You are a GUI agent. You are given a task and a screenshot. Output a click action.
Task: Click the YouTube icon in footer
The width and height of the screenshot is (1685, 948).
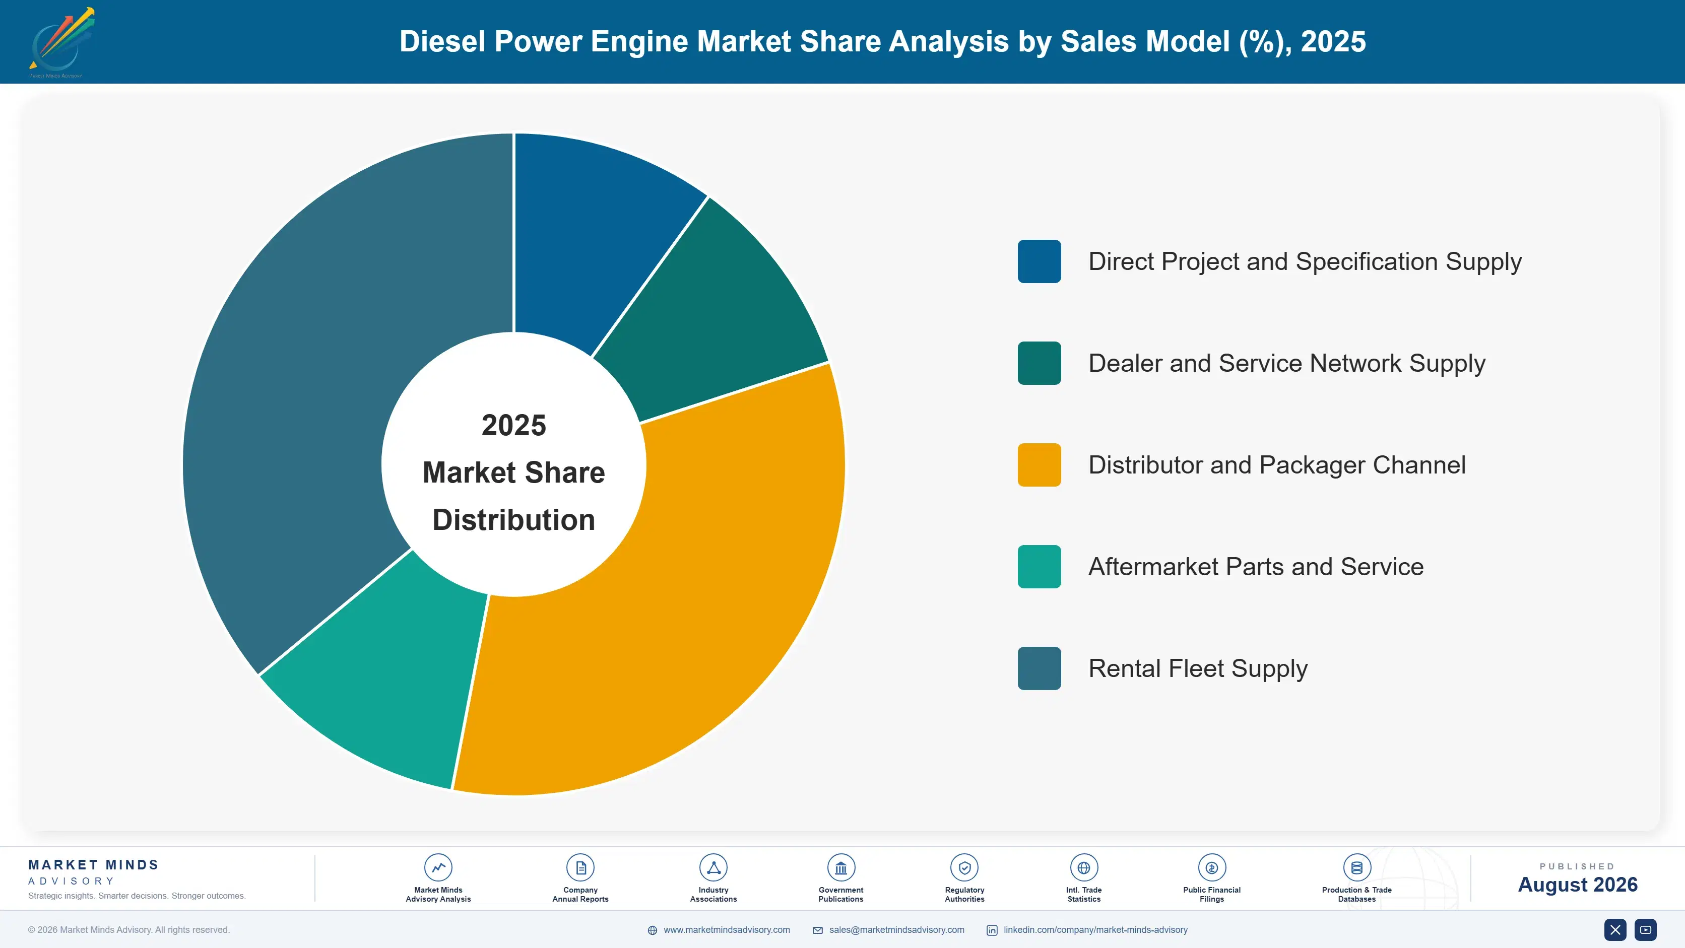pyautogui.click(x=1645, y=930)
